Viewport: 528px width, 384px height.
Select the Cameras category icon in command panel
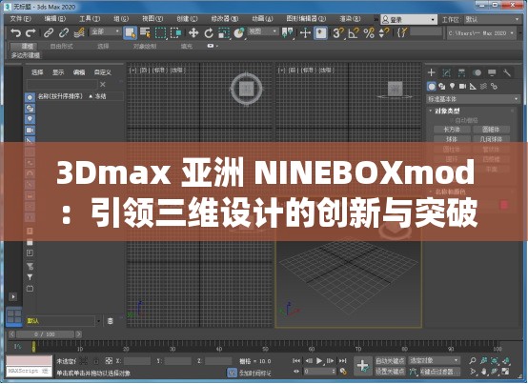point(462,86)
